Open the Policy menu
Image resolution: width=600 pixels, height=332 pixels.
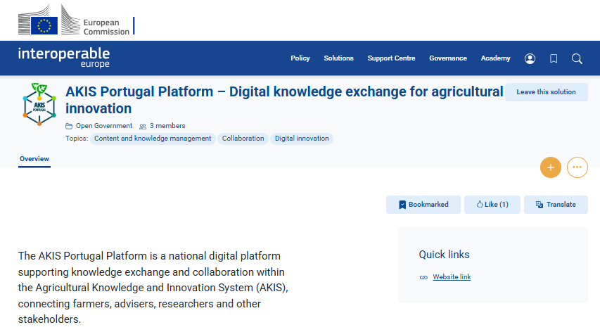click(300, 58)
